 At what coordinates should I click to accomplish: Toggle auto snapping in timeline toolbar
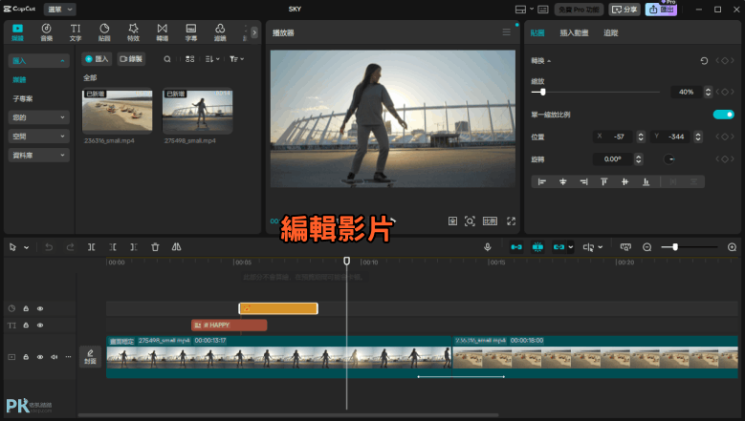[x=537, y=247]
